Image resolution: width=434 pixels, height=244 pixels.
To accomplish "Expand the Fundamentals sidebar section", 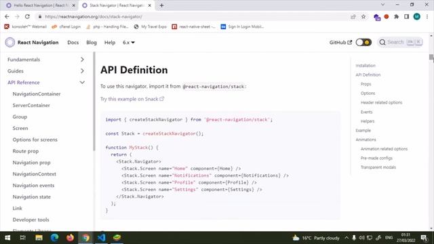I will pyautogui.click(x=82, y=60).
